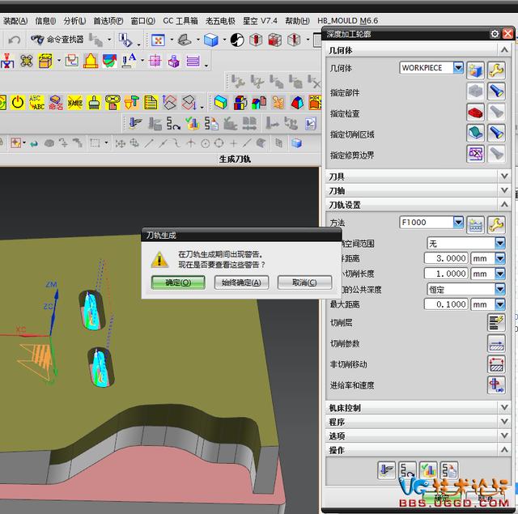Screen dimensions: 518x514
Task: Collapse the 几何体 section
Action: [x=504, y=50]
